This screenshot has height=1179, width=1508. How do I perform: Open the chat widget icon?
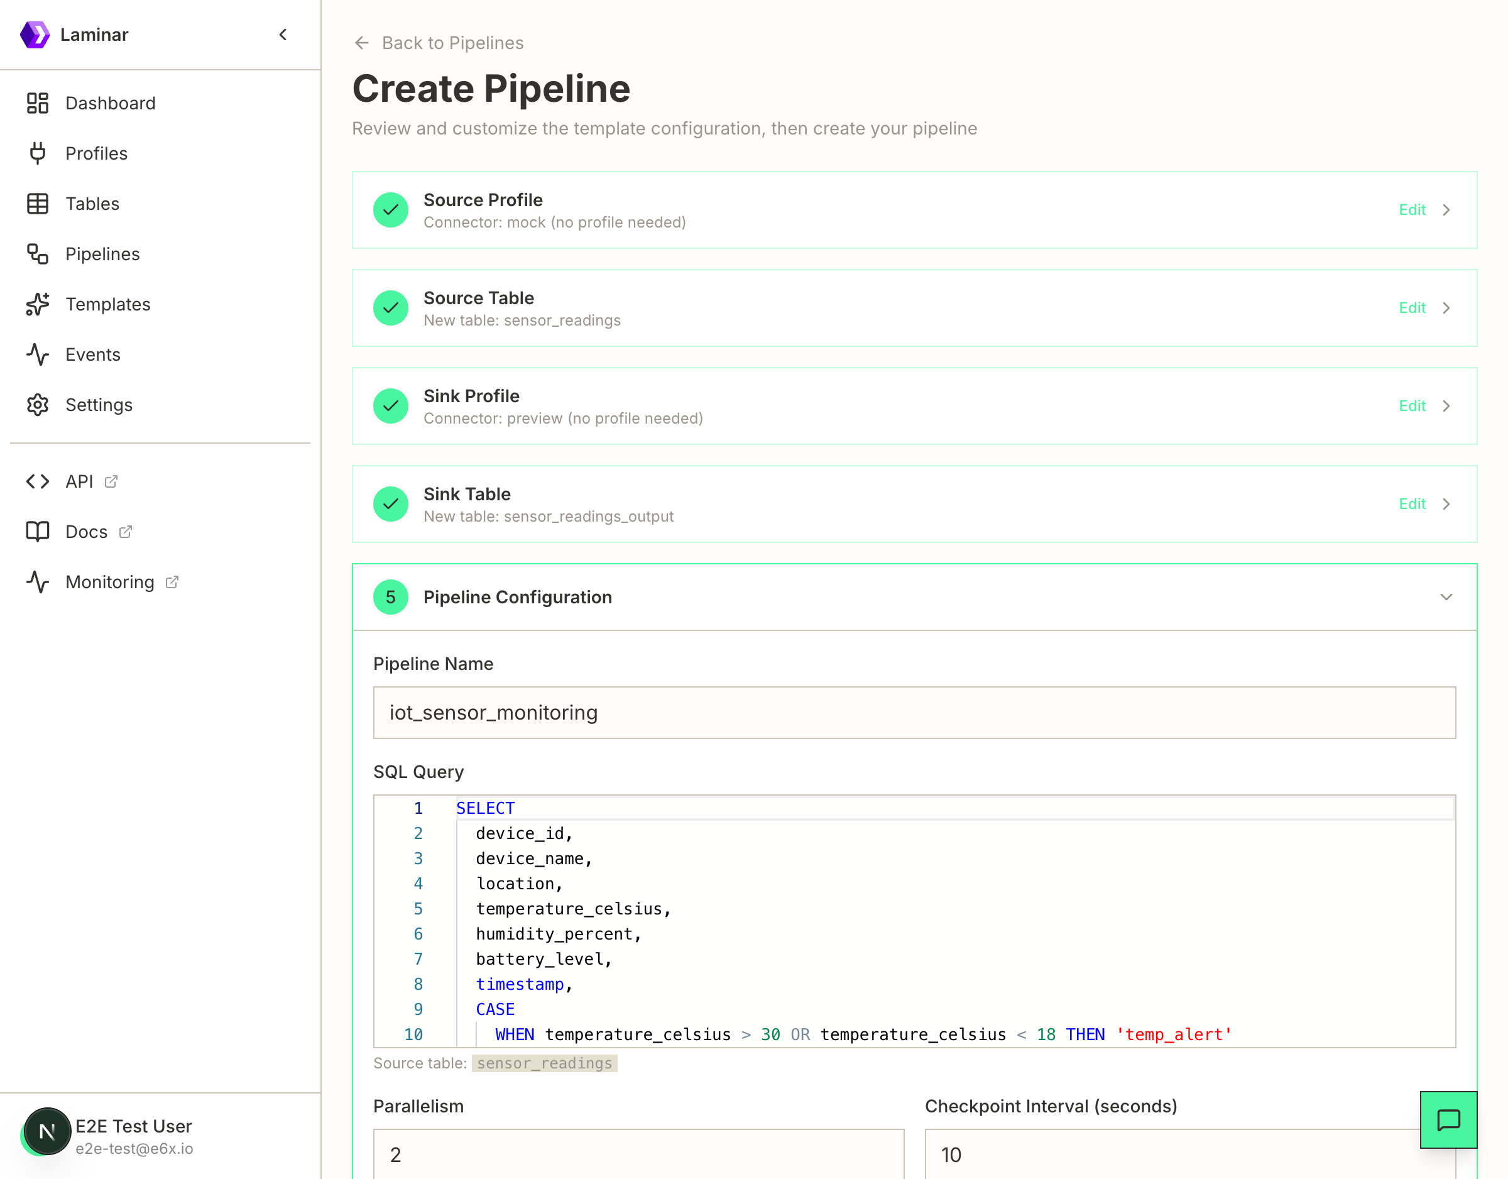1448,1119
